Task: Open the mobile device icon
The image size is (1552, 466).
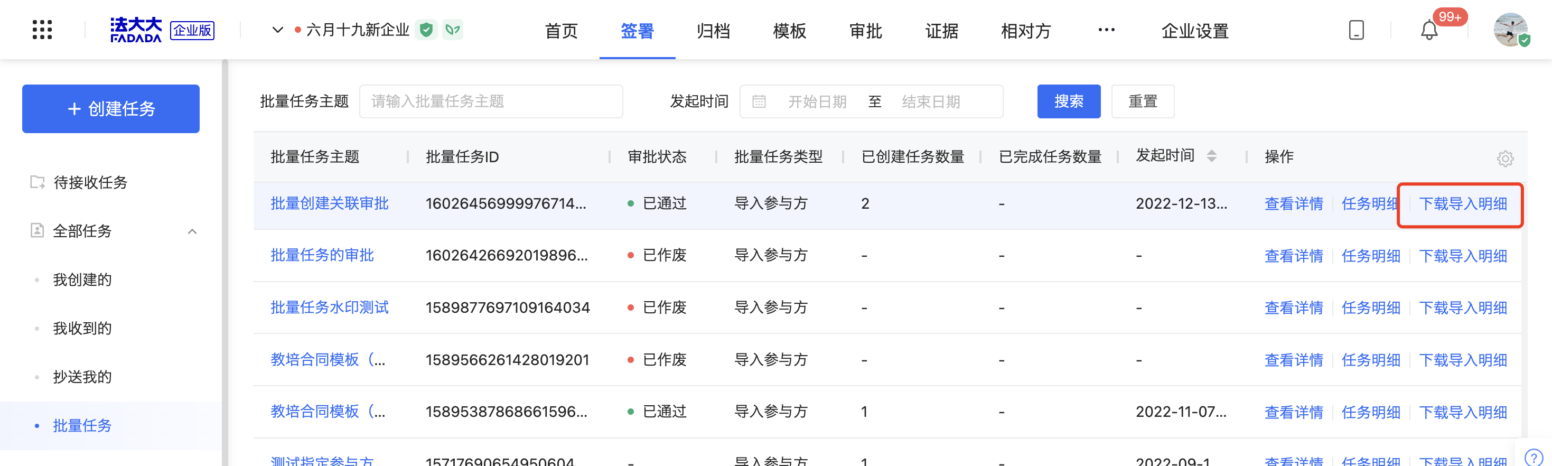Action: click(1356, 30)
